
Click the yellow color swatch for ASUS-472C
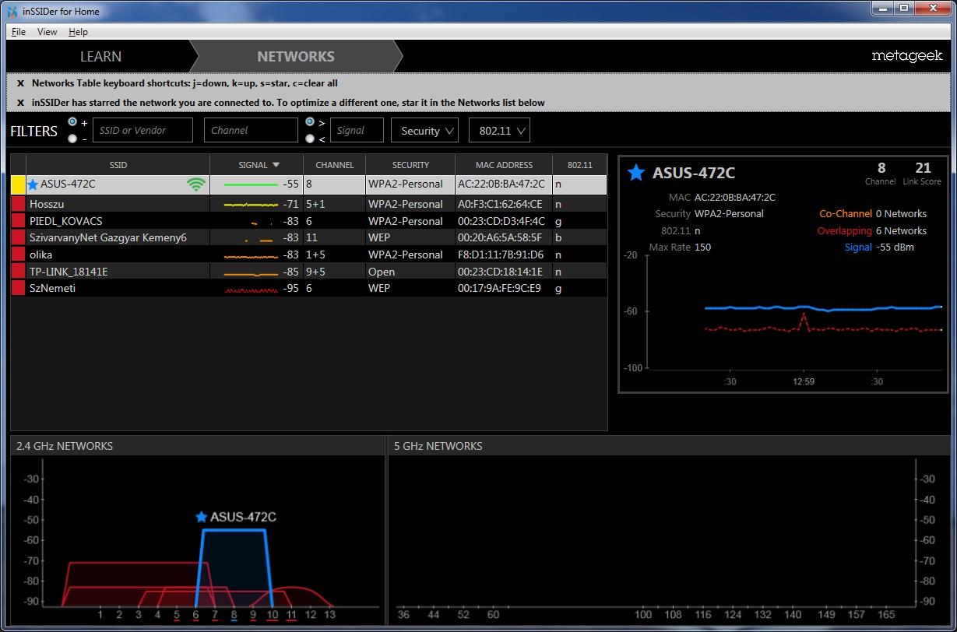[x=18, y=184]
